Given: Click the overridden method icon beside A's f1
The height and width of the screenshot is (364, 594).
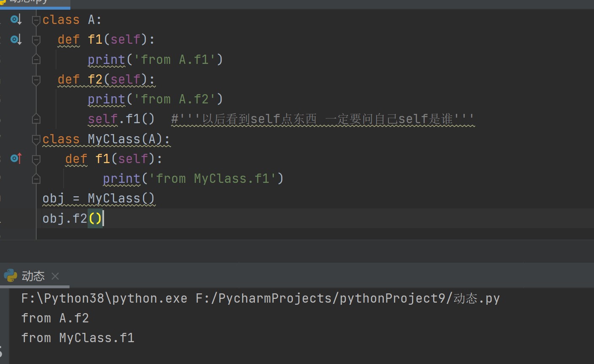Looking at the screenshot, I should pyautogui.click(x=16, y=40).
